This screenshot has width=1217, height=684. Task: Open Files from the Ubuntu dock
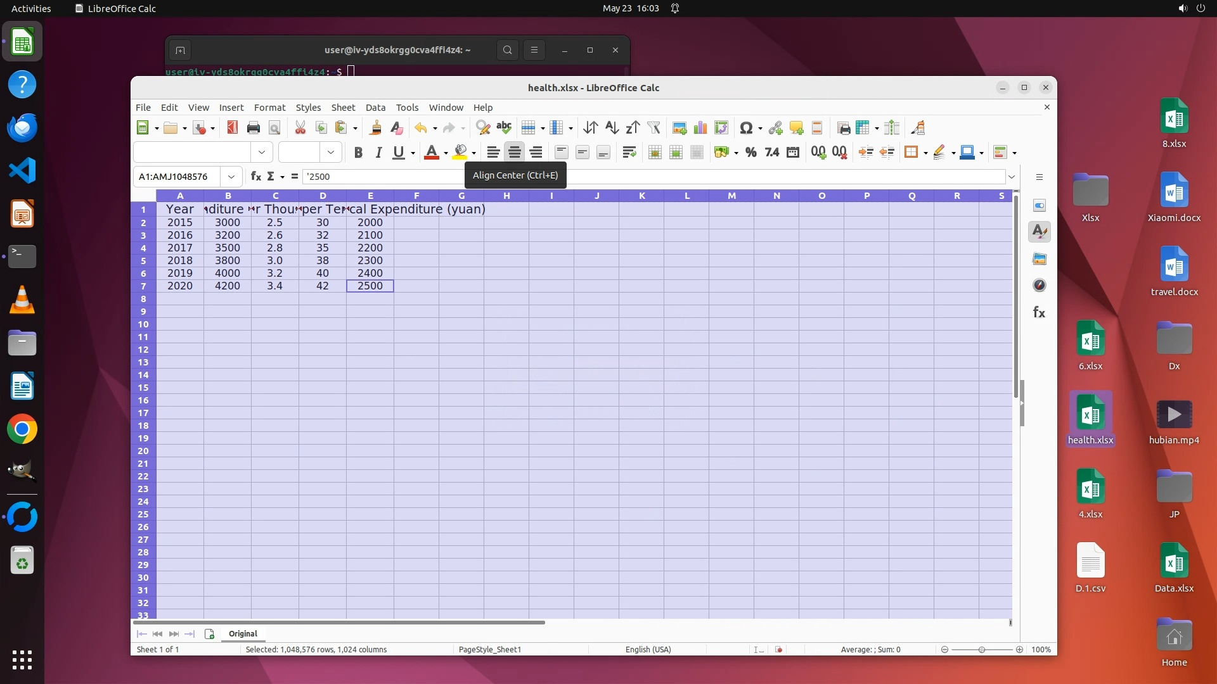pos(22,343)
